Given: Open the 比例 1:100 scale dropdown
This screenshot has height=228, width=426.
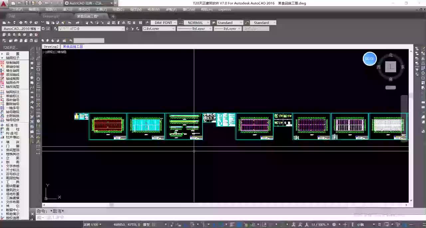Looking at the screenshot, I should coord(93,225).
